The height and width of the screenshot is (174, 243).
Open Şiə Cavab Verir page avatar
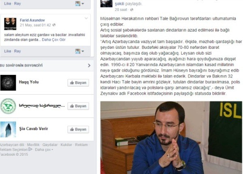pyautogui.click(x=8, y=129)
